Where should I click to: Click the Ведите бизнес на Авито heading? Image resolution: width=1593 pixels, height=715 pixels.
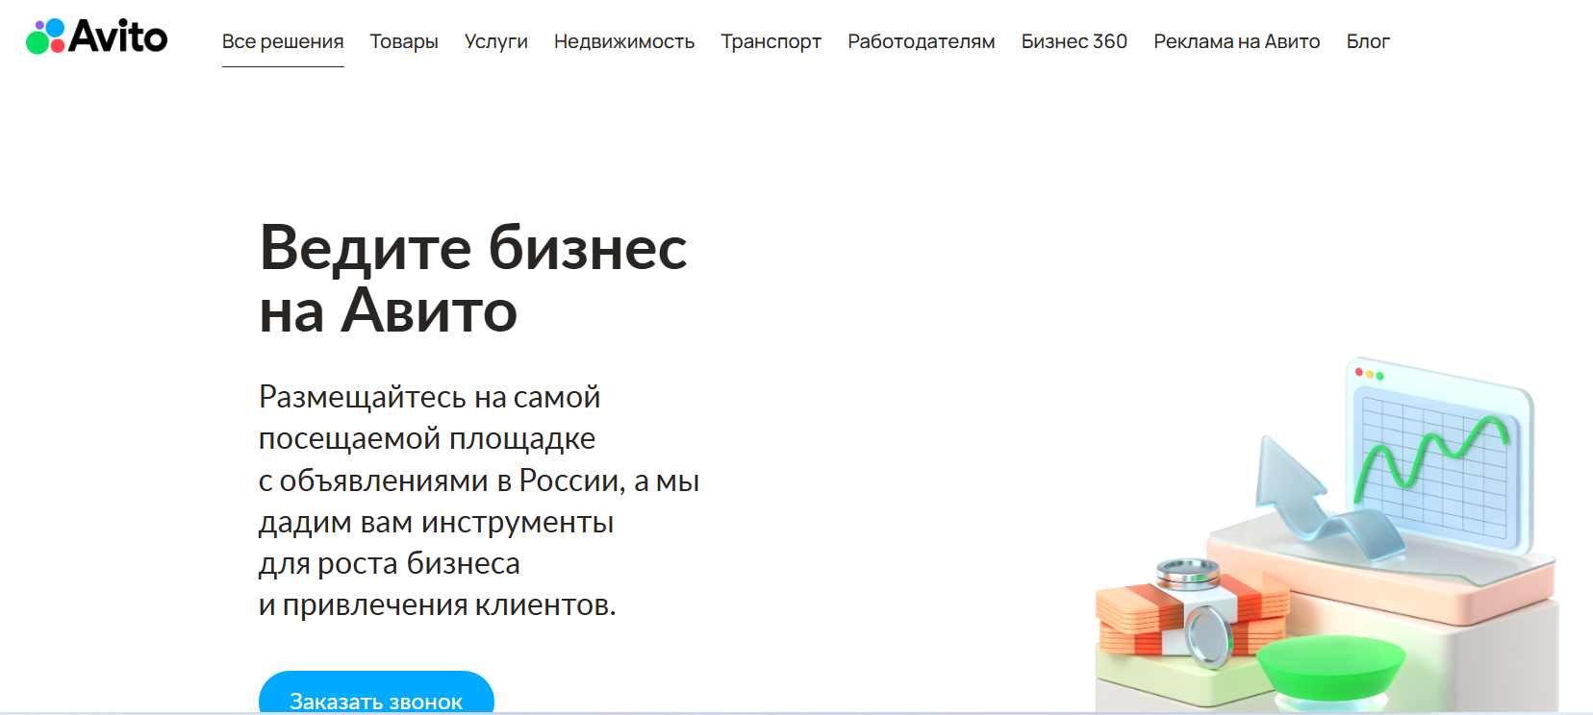(x=473, y=279)
